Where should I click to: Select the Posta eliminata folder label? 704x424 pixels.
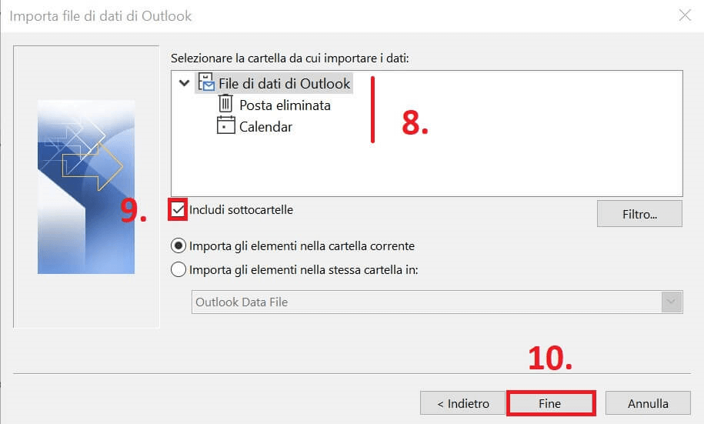tap(285, 105)
